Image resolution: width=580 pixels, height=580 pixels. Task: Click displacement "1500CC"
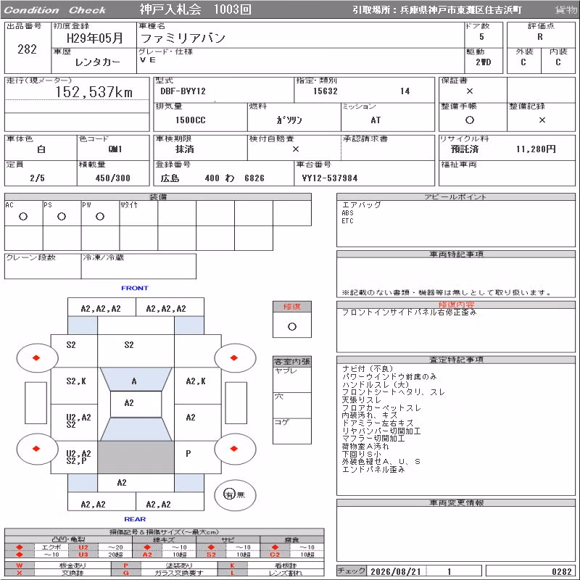point(190,120)
